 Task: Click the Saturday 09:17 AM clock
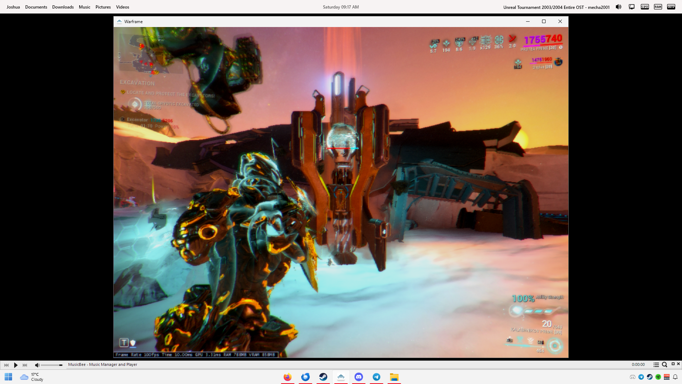341,7
